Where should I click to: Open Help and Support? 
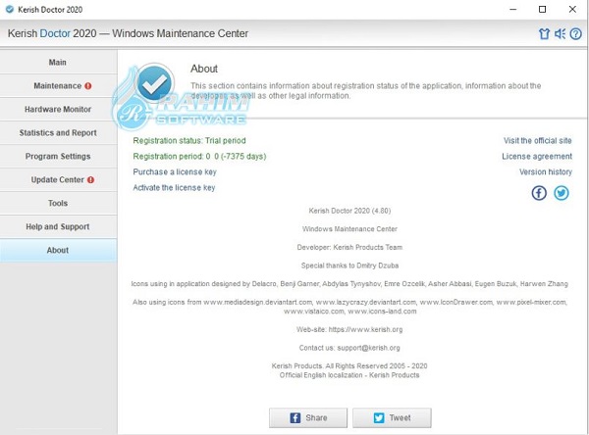[x=58, y=226]
